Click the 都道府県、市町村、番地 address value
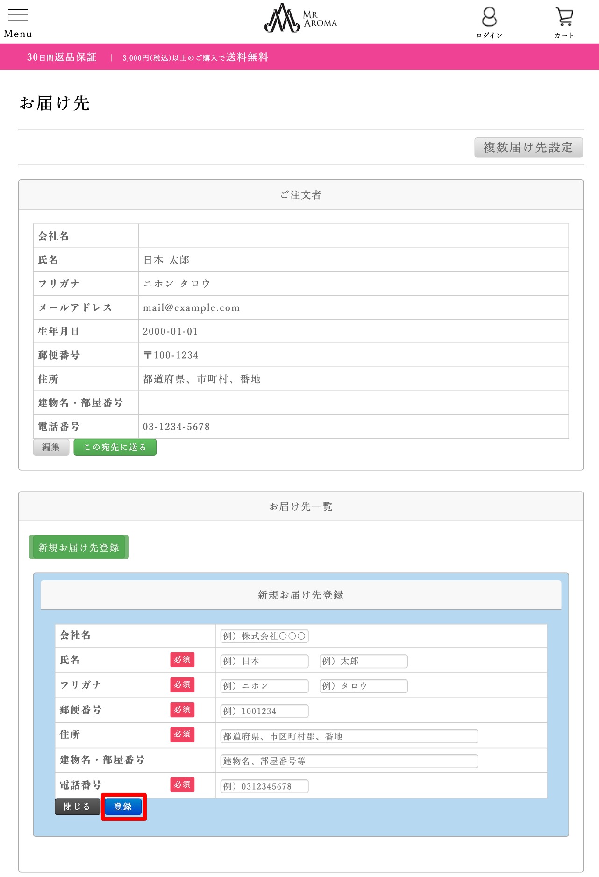This screenshot has height=877, width=599. [x=202, y=379]
